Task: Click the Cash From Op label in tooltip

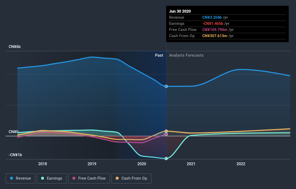Action: [182, 36]
